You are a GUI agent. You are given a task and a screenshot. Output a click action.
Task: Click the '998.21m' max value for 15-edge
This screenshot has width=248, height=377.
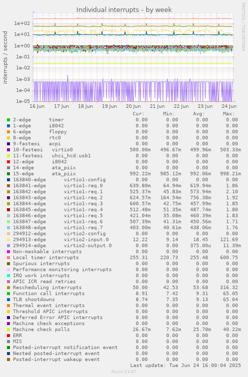(x=230, y=174)
